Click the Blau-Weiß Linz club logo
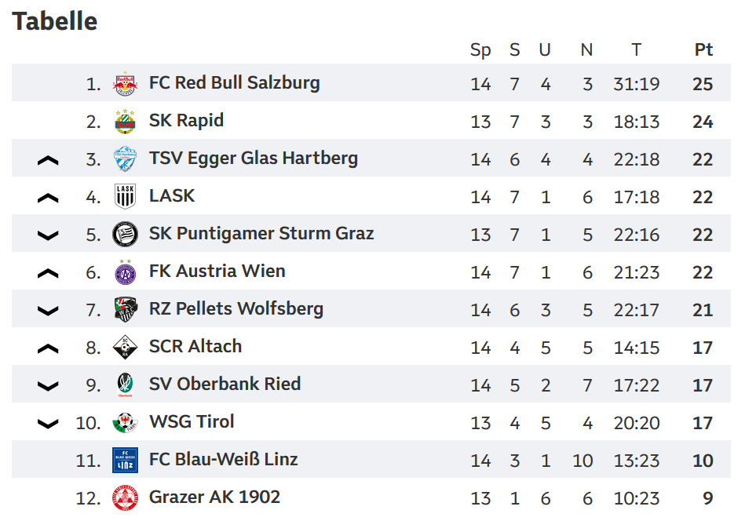 pyautogui.click(x=126, y=460)
